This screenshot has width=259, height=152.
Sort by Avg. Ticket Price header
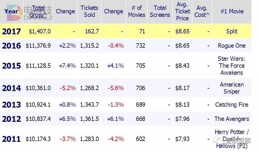click(182, 11)
